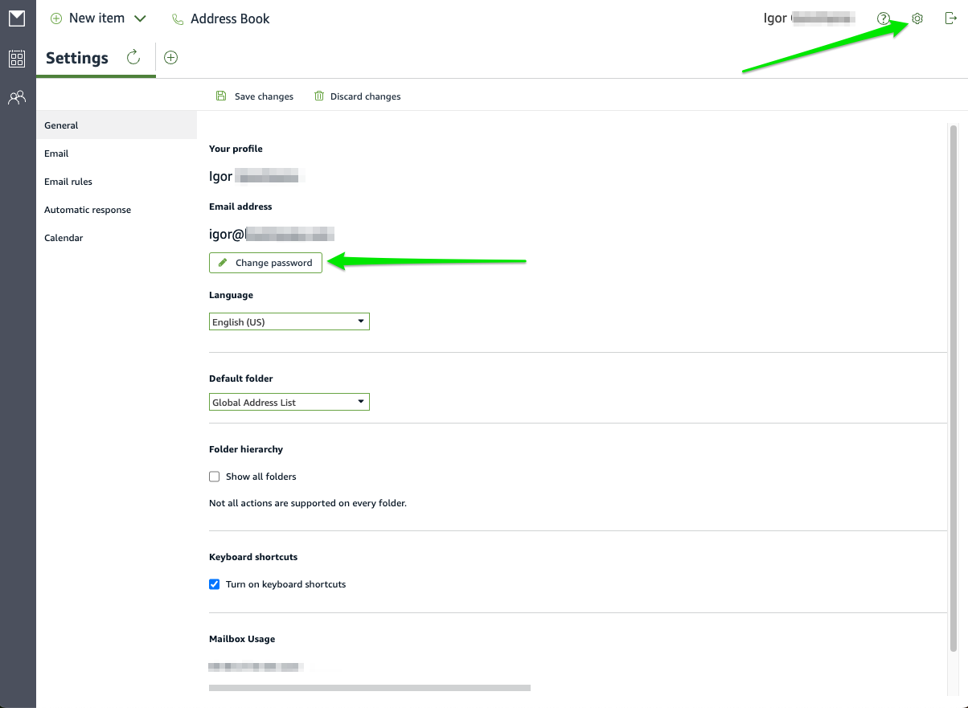Viewport: 968px width, 708px height.
Task: Open settings via the gear icon
Action: pyautogui.click(x=917, y=18)
